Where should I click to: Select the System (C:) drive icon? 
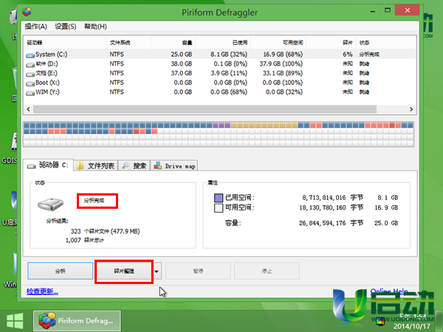pyautogui.click(x=30, y=55)
